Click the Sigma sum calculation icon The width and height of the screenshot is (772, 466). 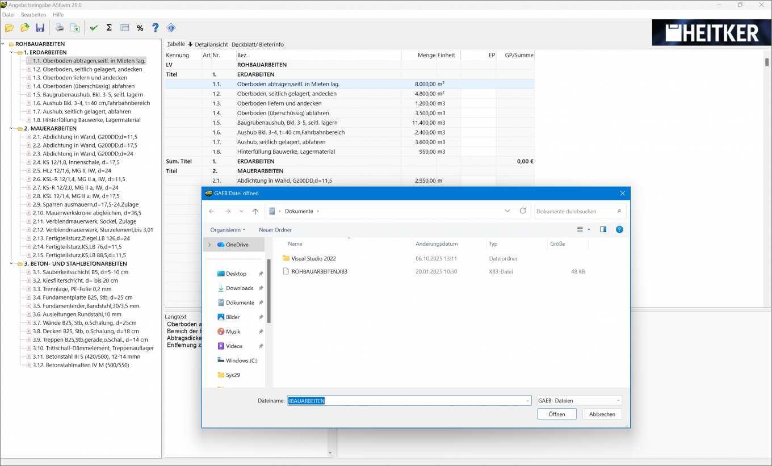108,27
